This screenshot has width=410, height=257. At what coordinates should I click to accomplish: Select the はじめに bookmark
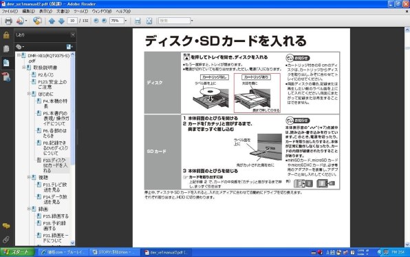pyautogui.click(x=46, y=94)
